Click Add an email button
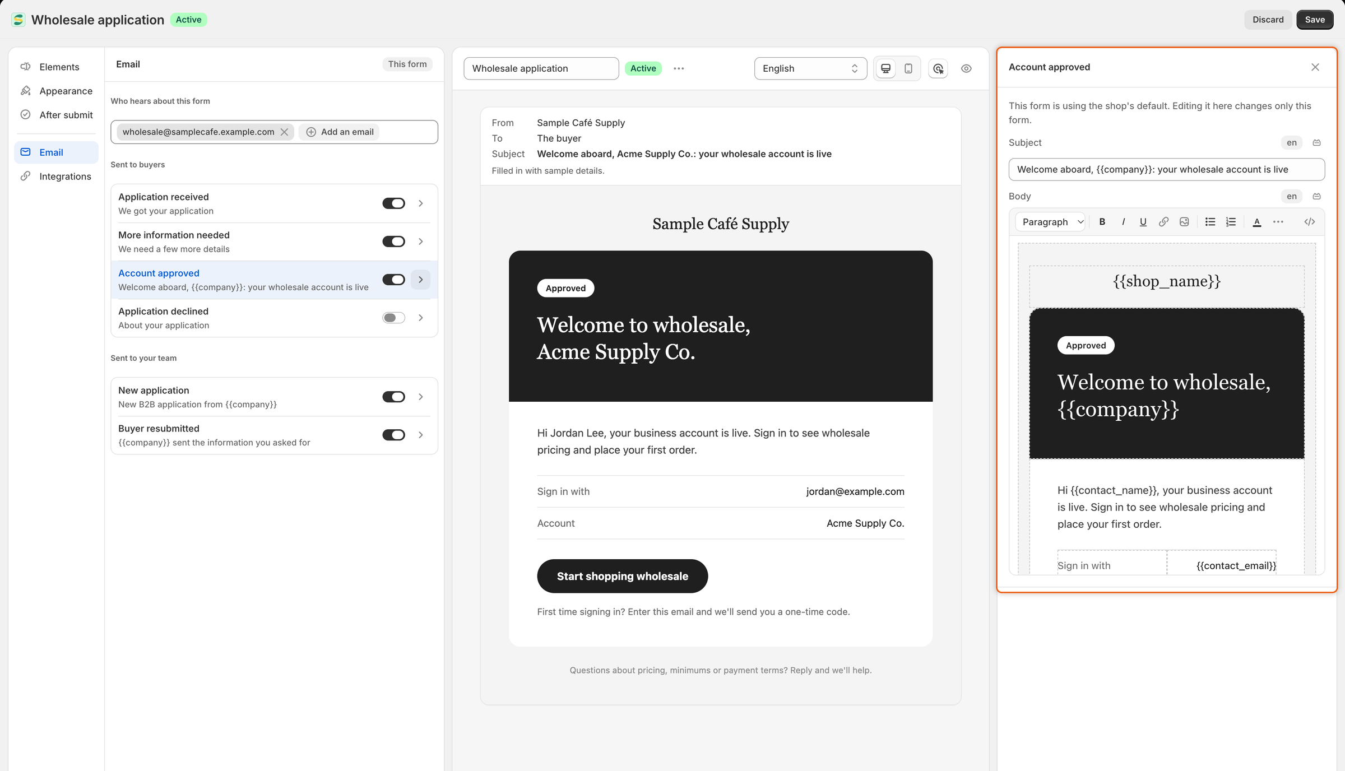The width and height of the screenshot is (1345, 771). pyautogui.click(x=340, y=132)
